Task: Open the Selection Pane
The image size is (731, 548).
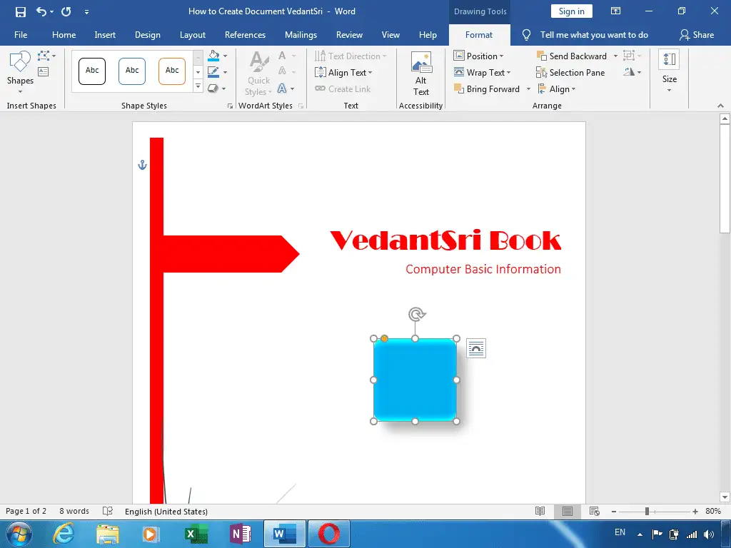Action: point(570,72)
